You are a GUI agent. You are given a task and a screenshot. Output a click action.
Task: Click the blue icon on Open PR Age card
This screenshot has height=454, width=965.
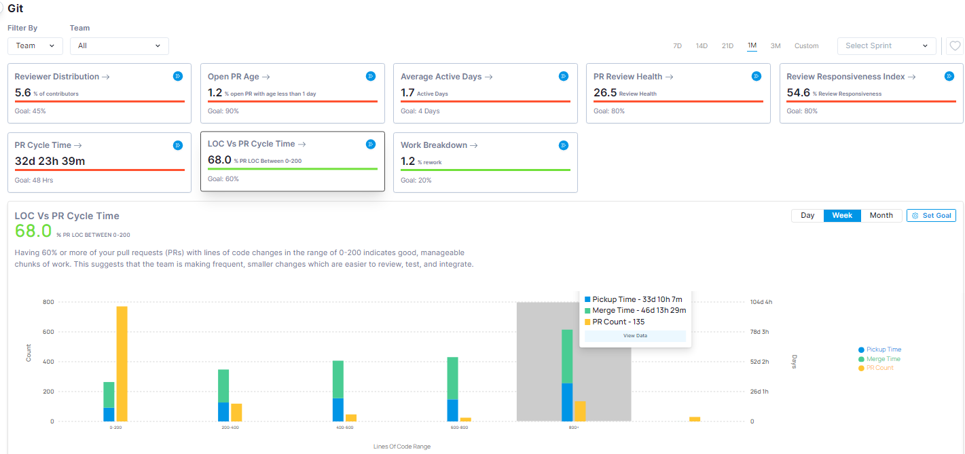(x=371, y=76)
